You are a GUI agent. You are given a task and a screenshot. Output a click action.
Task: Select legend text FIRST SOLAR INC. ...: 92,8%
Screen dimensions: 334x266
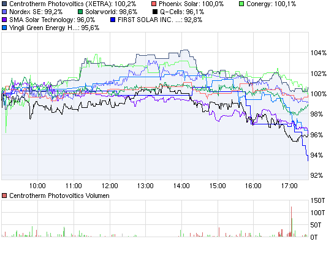160,20
